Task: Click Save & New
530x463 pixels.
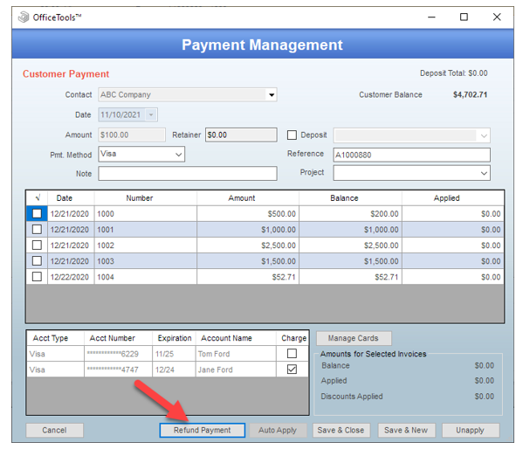Action: click(406, 430)
